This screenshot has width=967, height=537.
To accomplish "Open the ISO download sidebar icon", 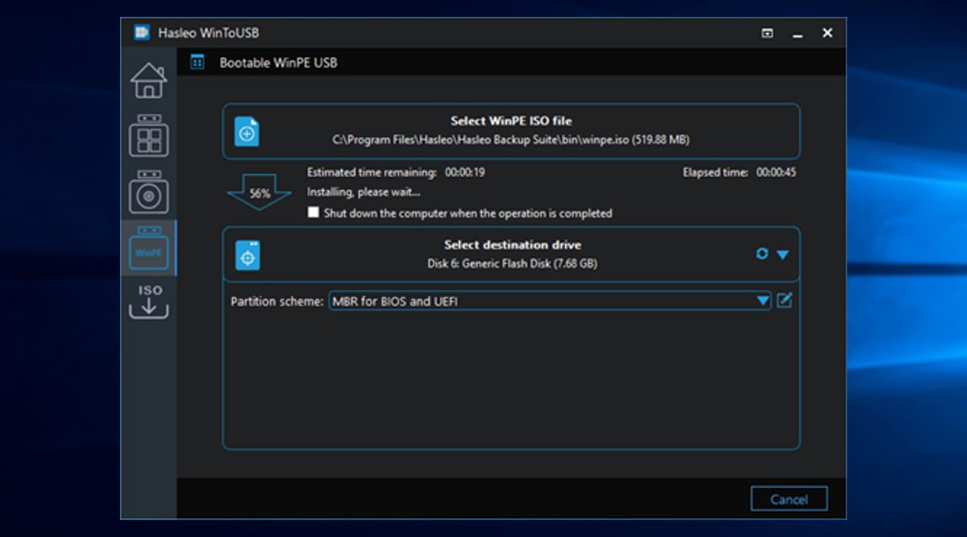I will point(149,301).
